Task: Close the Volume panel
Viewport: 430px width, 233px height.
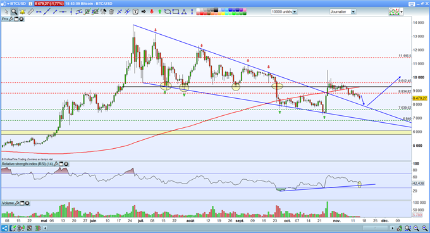Action: (x=27, y=203)
